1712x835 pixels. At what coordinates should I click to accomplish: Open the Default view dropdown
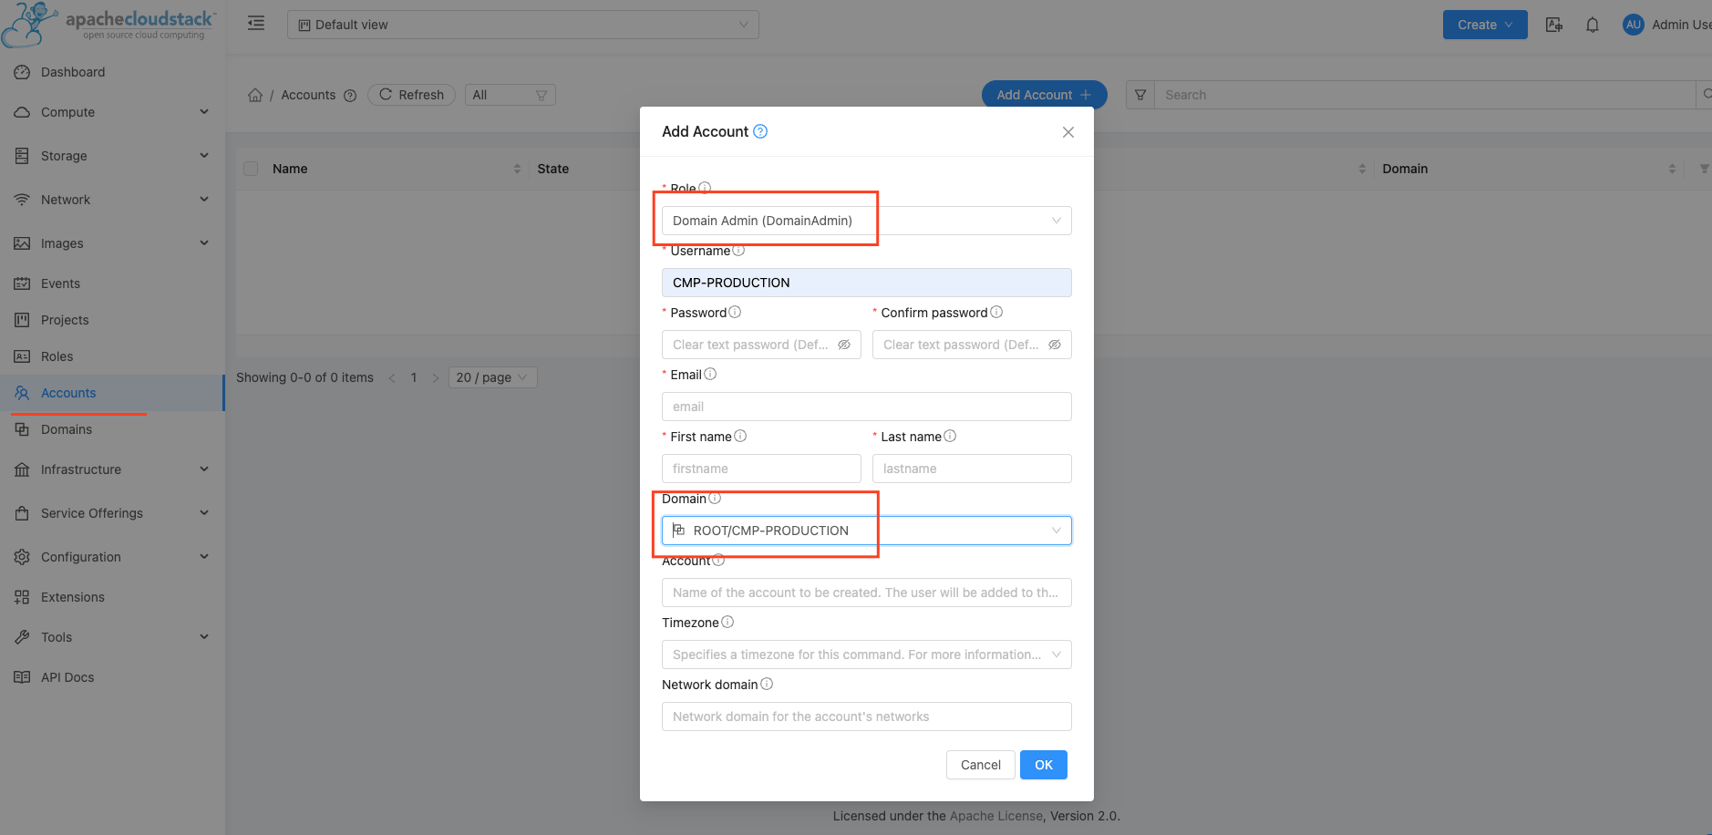point(523,25)
